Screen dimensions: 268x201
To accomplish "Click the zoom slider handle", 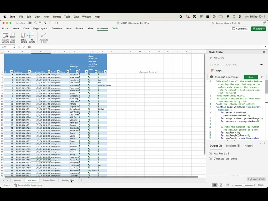I will pos(243,185).
